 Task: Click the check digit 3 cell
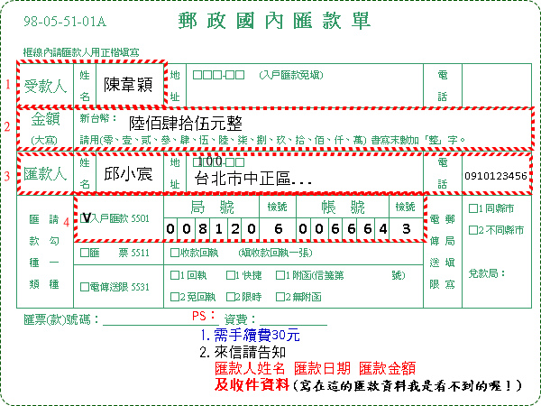coord(407,229)
